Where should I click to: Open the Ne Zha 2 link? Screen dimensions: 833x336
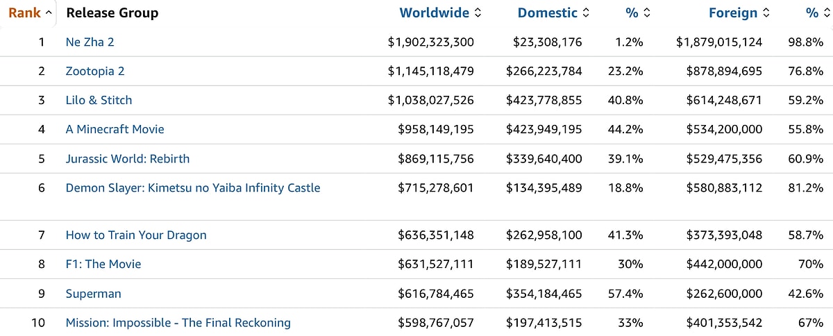(x=90, y=42)
